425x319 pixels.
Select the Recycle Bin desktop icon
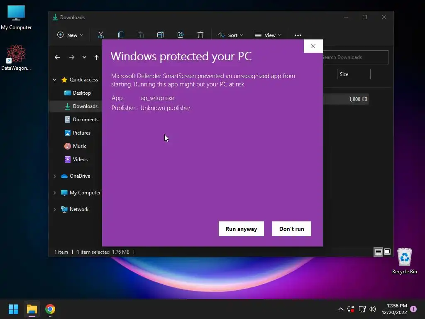point(404,261)
